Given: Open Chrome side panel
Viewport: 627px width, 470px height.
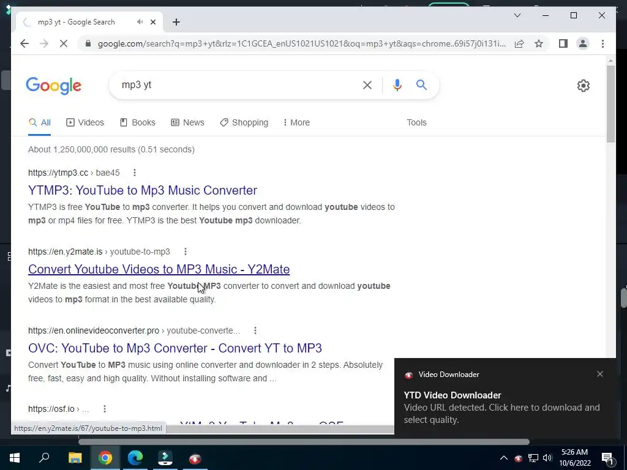Looking at the screenshot, I should click(x=563, y=43).
